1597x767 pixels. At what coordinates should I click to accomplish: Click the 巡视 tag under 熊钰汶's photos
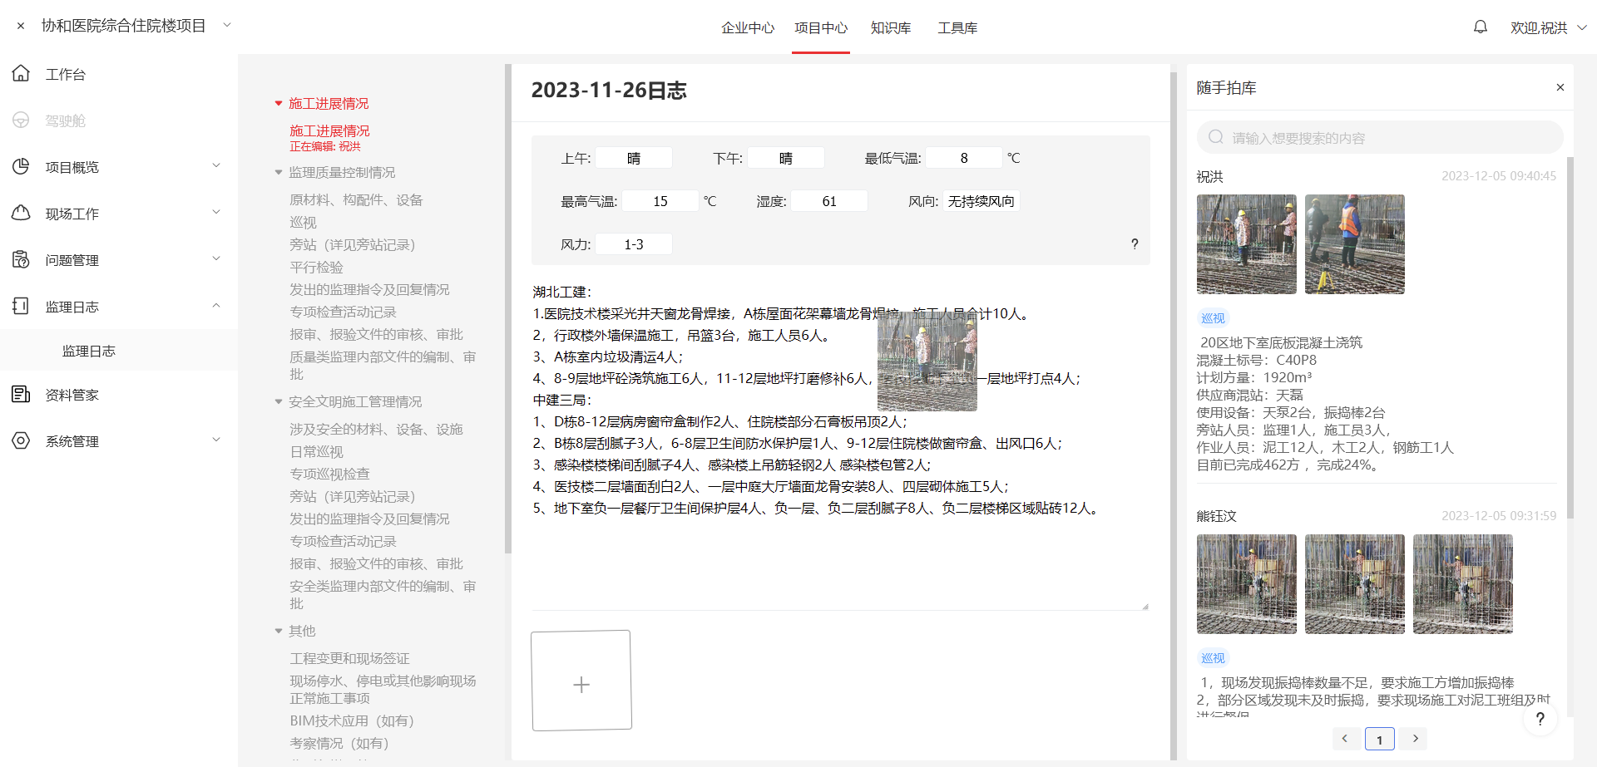1213,658
